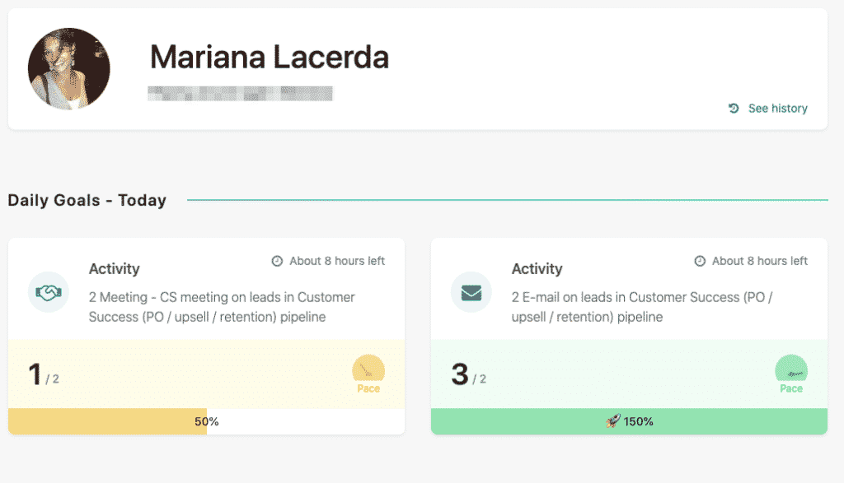Click the green Pace gauge icon
844x483 pixels.
(x=791, y=369)
